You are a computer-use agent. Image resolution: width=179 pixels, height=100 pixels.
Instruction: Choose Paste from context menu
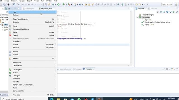pyautogui.click(x=33, y=32)
